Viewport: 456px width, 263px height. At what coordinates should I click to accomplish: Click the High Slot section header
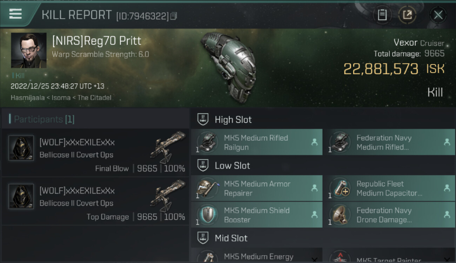[x=233, y=120]
